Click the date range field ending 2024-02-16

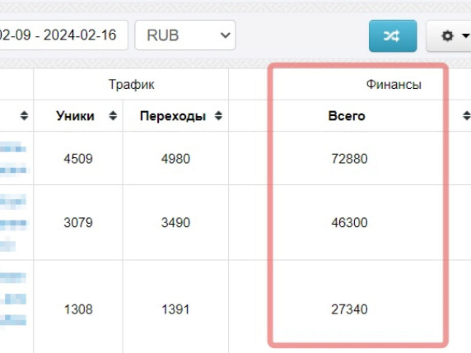point(62,35)
